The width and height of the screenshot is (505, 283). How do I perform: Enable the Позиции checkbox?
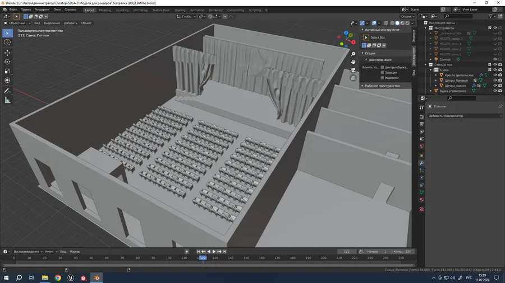pyautogui.click(x=382, y=73)
